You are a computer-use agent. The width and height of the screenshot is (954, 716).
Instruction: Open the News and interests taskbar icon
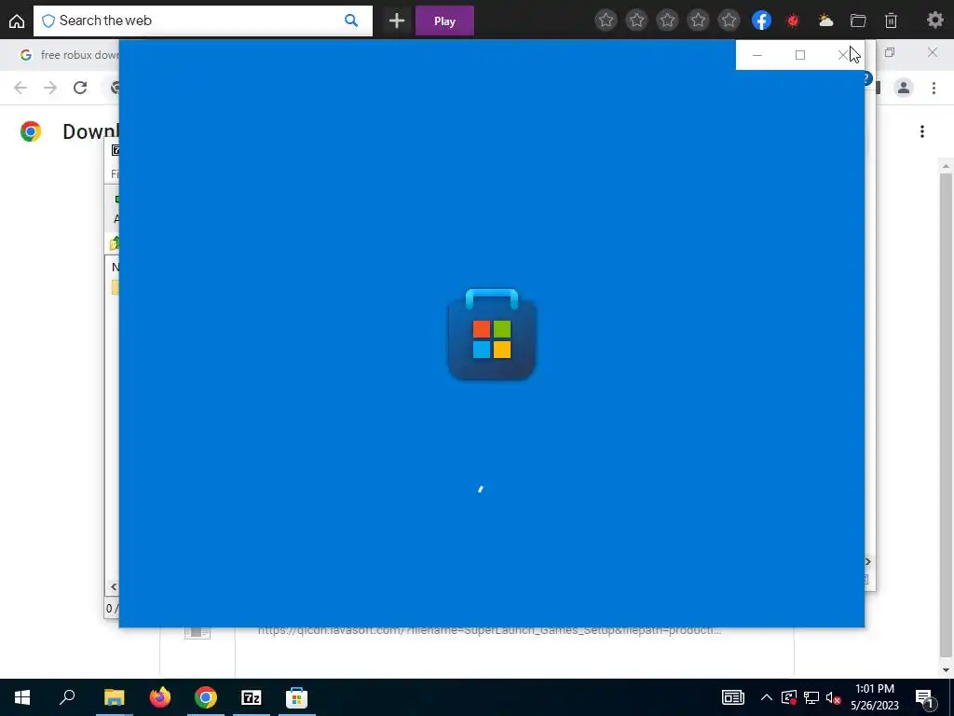click(x=732, y=697)
